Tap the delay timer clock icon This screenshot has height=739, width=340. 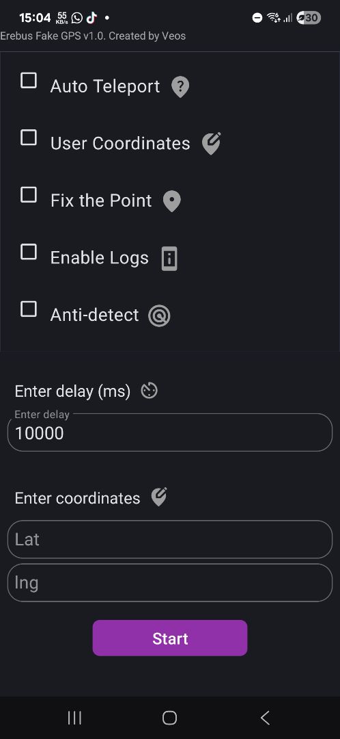[x=150, y=391]
